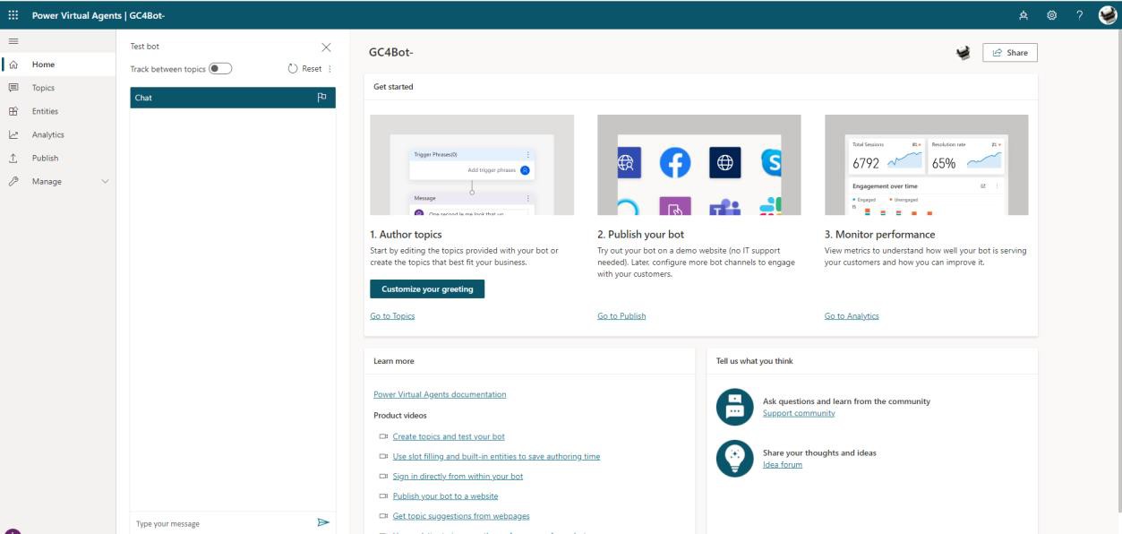Open Power Virtual Agents documentation link
This screenshot has width=1122, height=534.
point(440,394)
